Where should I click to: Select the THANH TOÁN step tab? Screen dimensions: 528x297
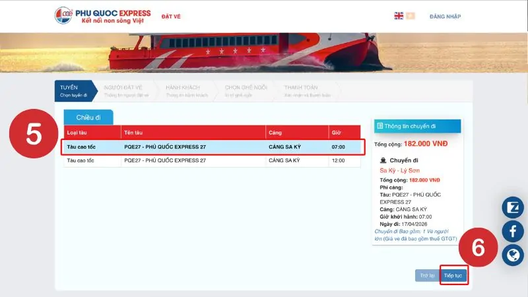[x=307, y=91]
